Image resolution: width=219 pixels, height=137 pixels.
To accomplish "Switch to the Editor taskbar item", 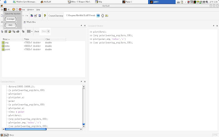I will coord(80,2).
